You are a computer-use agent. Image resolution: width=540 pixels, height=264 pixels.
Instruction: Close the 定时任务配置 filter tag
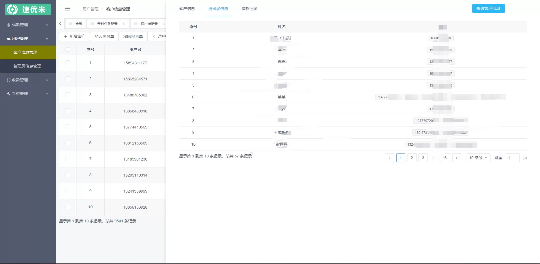[124, 24]
